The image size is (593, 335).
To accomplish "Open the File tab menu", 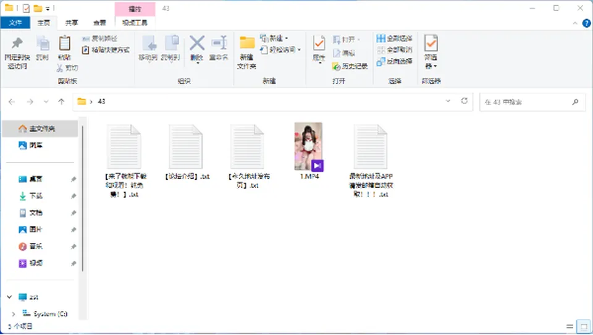I will coord(15,23).
